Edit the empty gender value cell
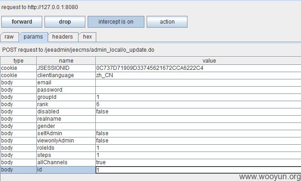Screen dimensions: 301x181 pos(198,127)
